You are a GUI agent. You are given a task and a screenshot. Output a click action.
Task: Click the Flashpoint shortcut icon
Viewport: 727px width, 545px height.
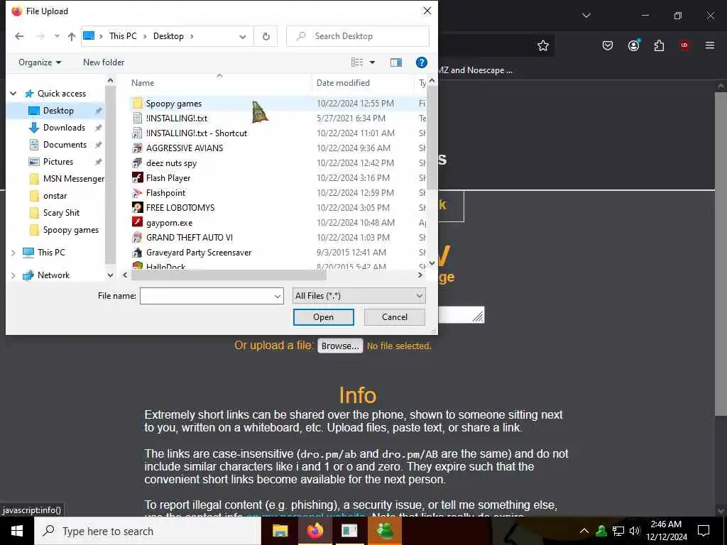137,193
